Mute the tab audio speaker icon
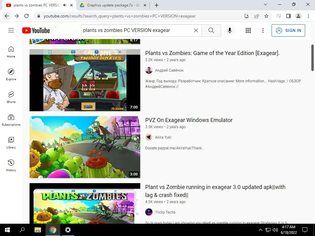The width and height of the screenshot is (315, 236). point(65,5)
